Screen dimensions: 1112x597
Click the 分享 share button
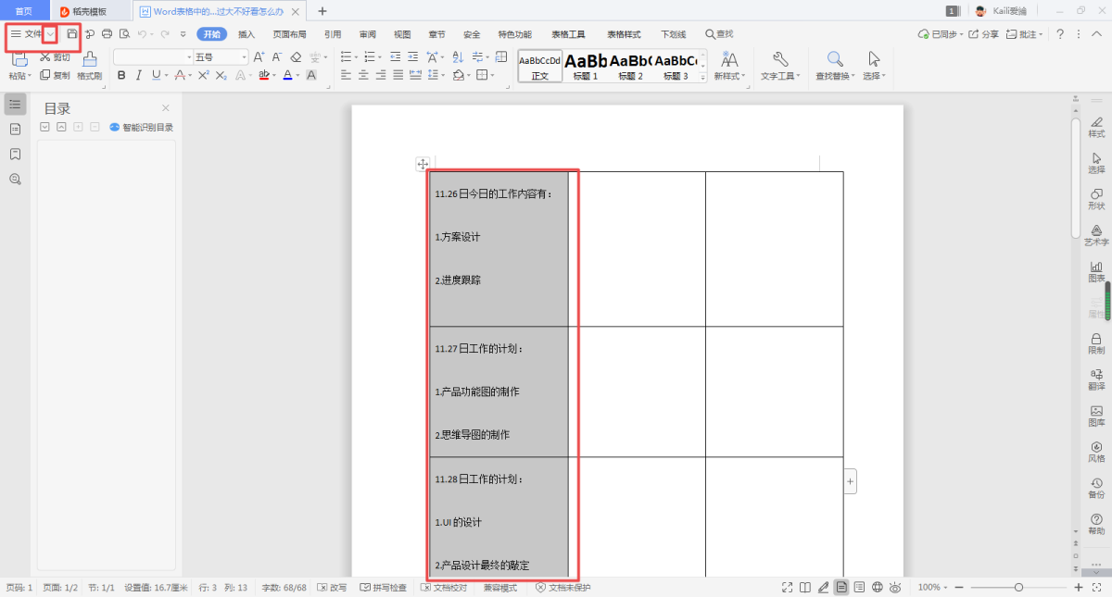pyautogui.click(x=984, y=34)
